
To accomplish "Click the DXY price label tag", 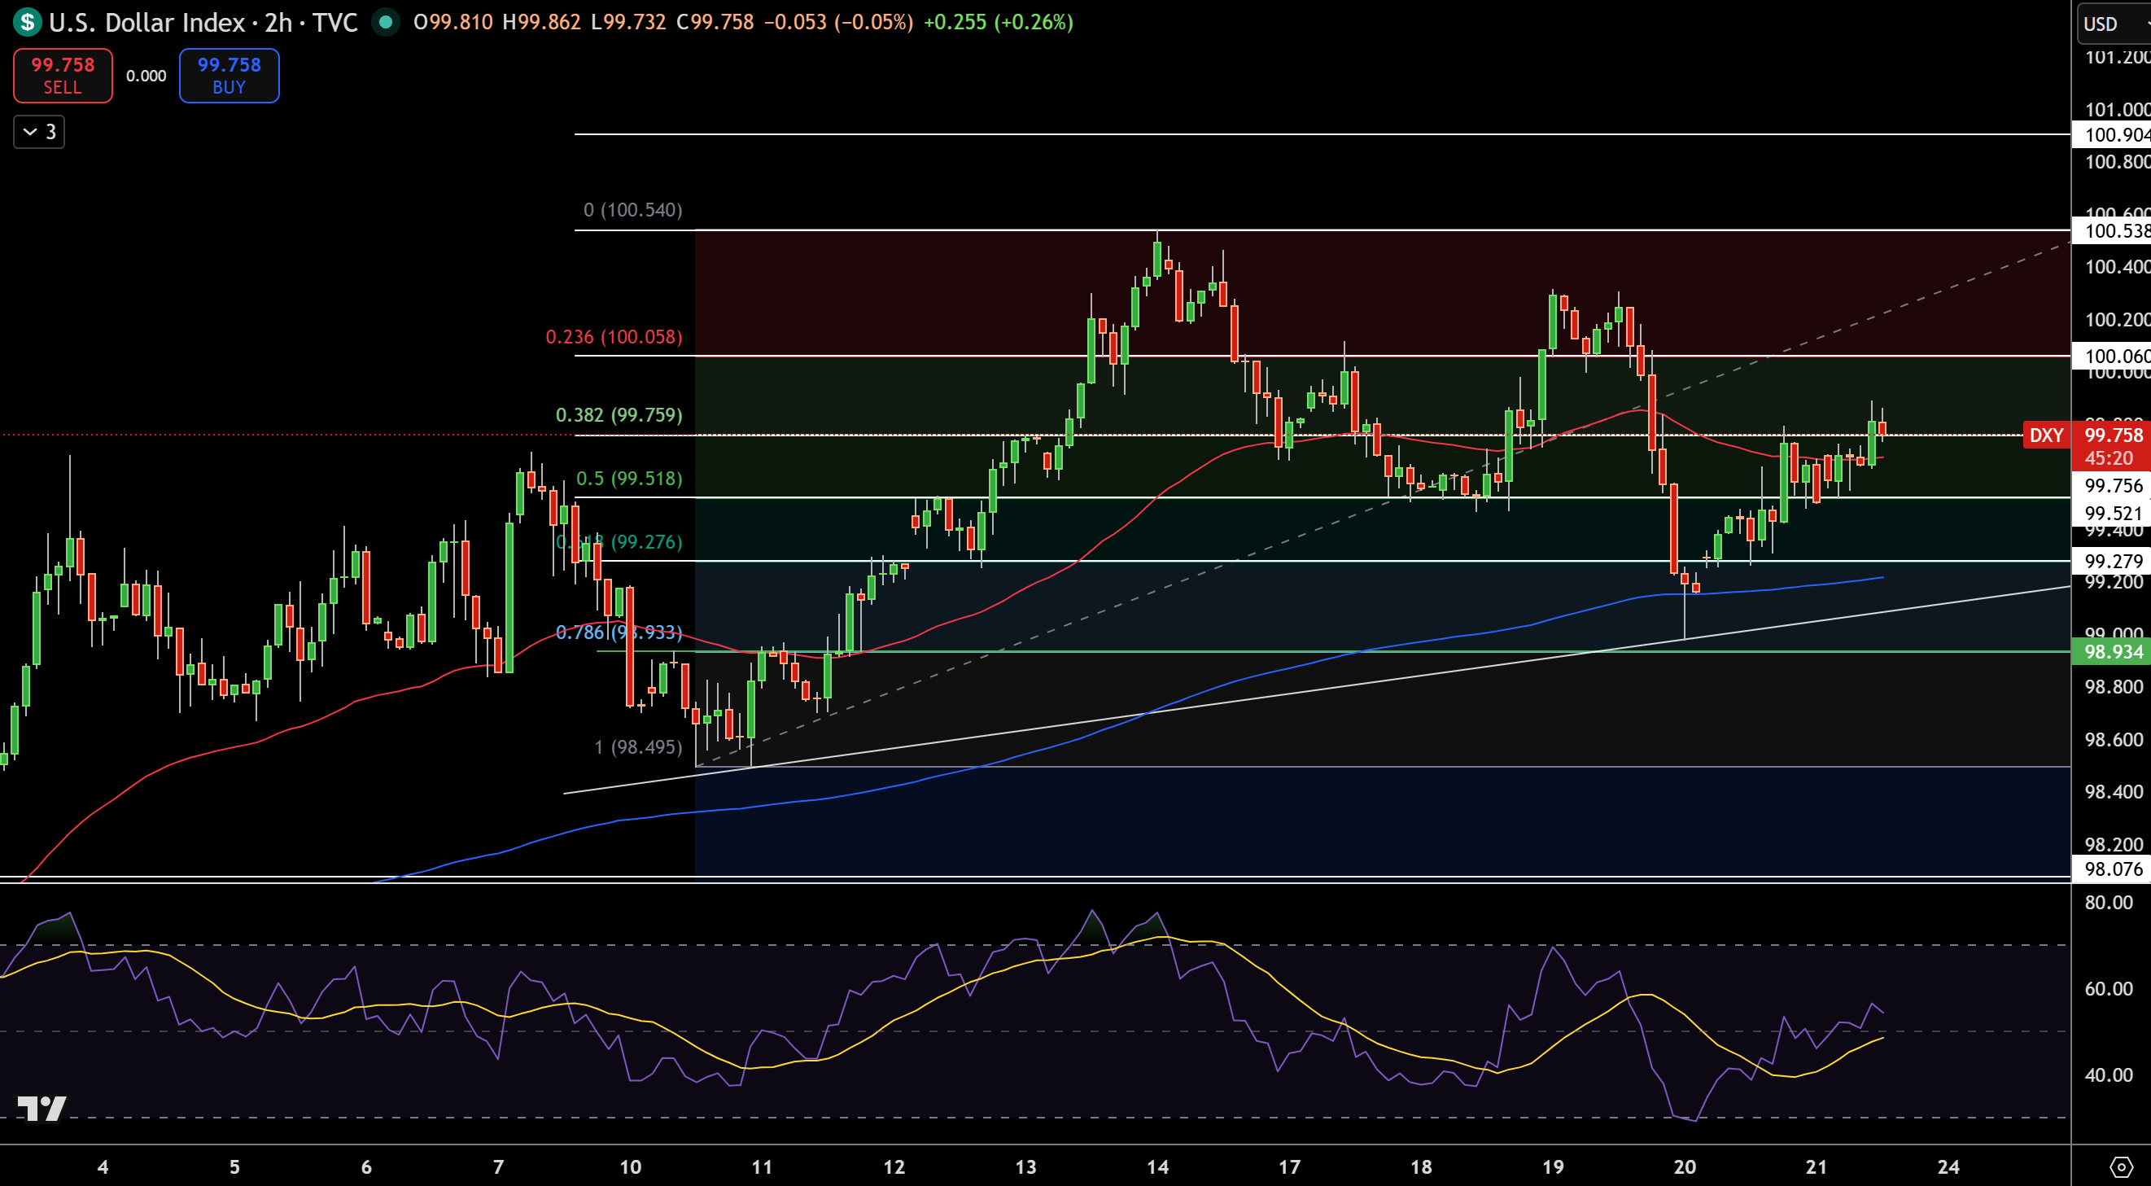I will click(x=2046, y=435).
